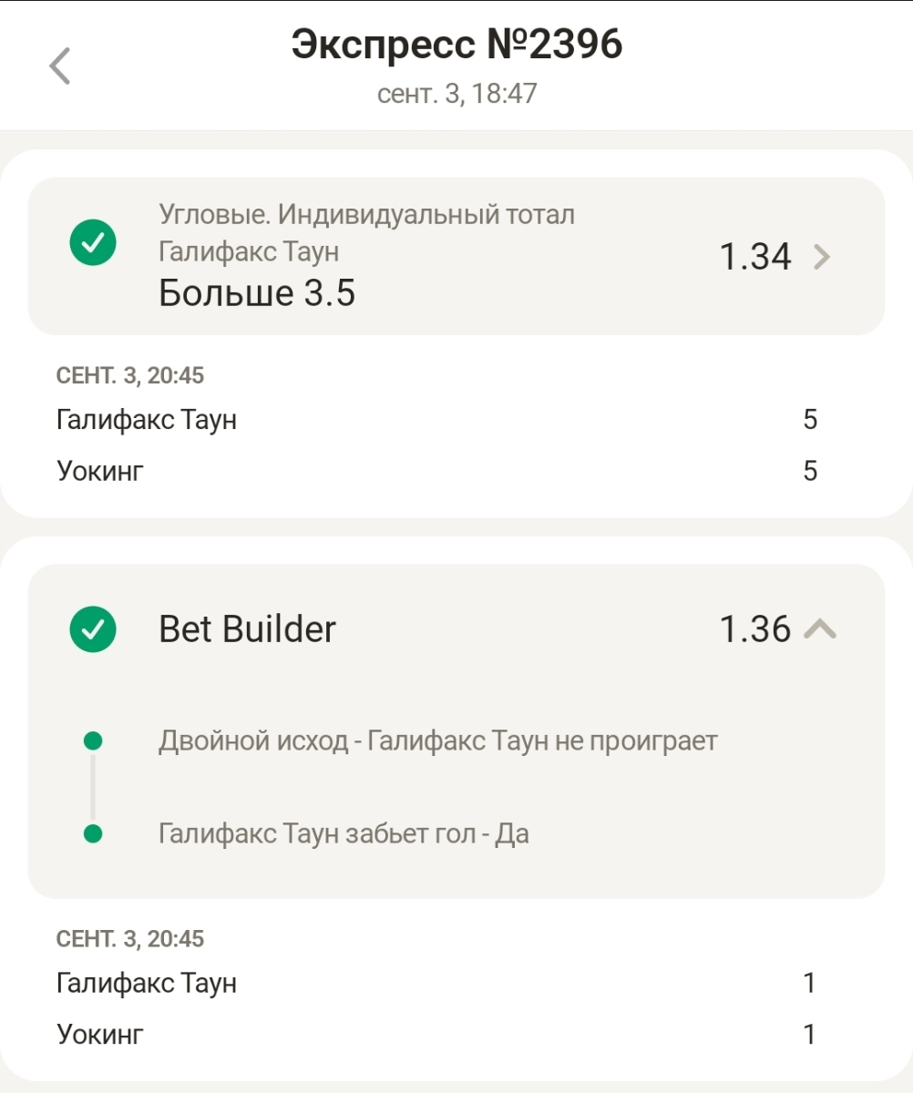Open corners bet details chevron right
913x1093 pixels.
[821, 258]
